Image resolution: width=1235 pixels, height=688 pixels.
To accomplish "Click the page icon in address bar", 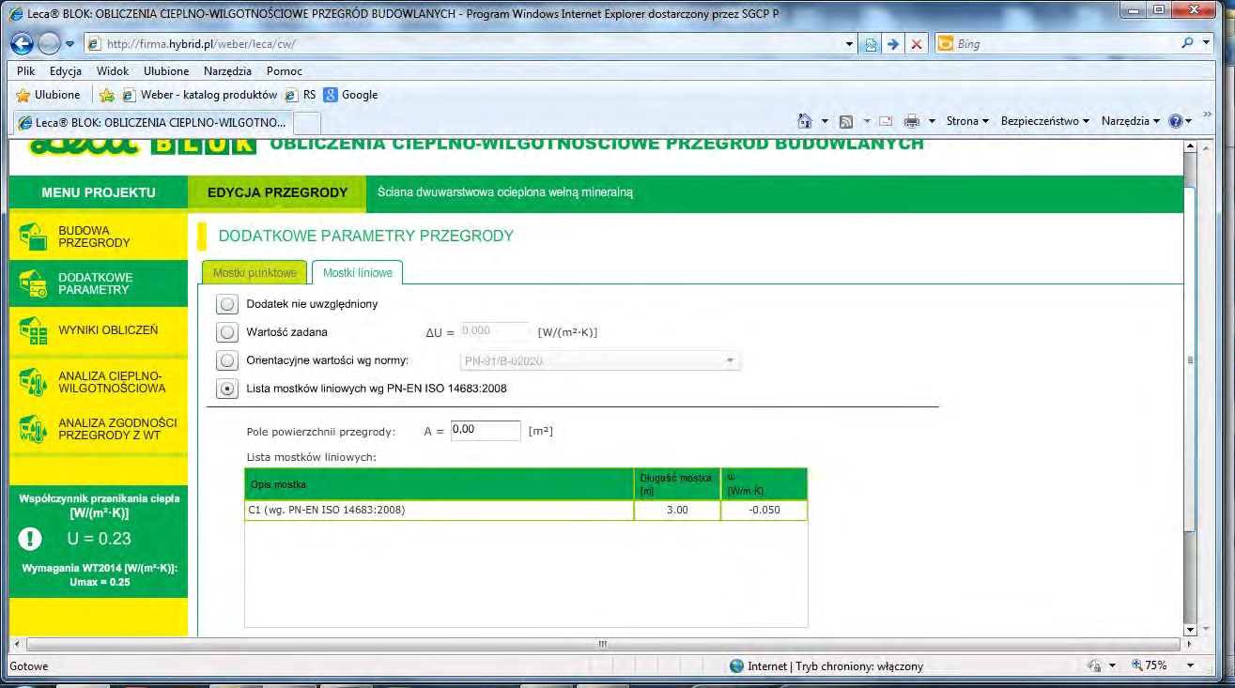I will click(93, 44).
